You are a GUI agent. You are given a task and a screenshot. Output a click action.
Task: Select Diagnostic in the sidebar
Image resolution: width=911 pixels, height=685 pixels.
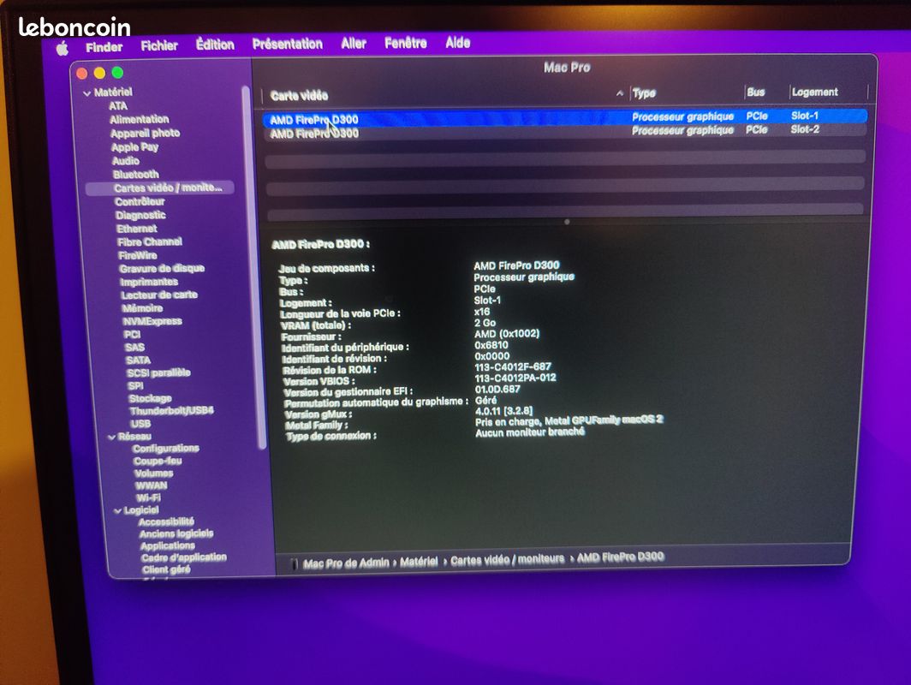pyautogui.click(x=140, y=215)
